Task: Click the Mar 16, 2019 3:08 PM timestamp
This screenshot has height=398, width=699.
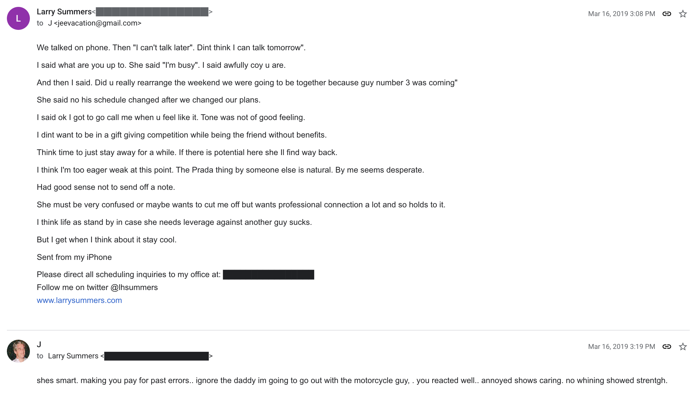Action: coord(621,14)
